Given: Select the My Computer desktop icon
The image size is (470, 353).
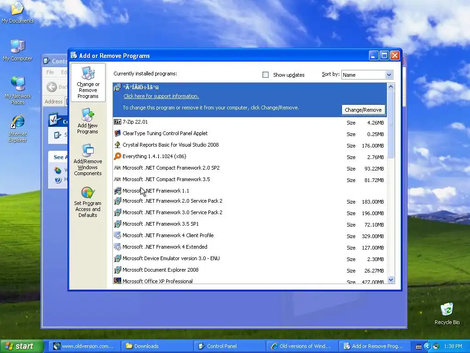Looking at the screenshot, I should pyautogui.click(x=17, y=50).
